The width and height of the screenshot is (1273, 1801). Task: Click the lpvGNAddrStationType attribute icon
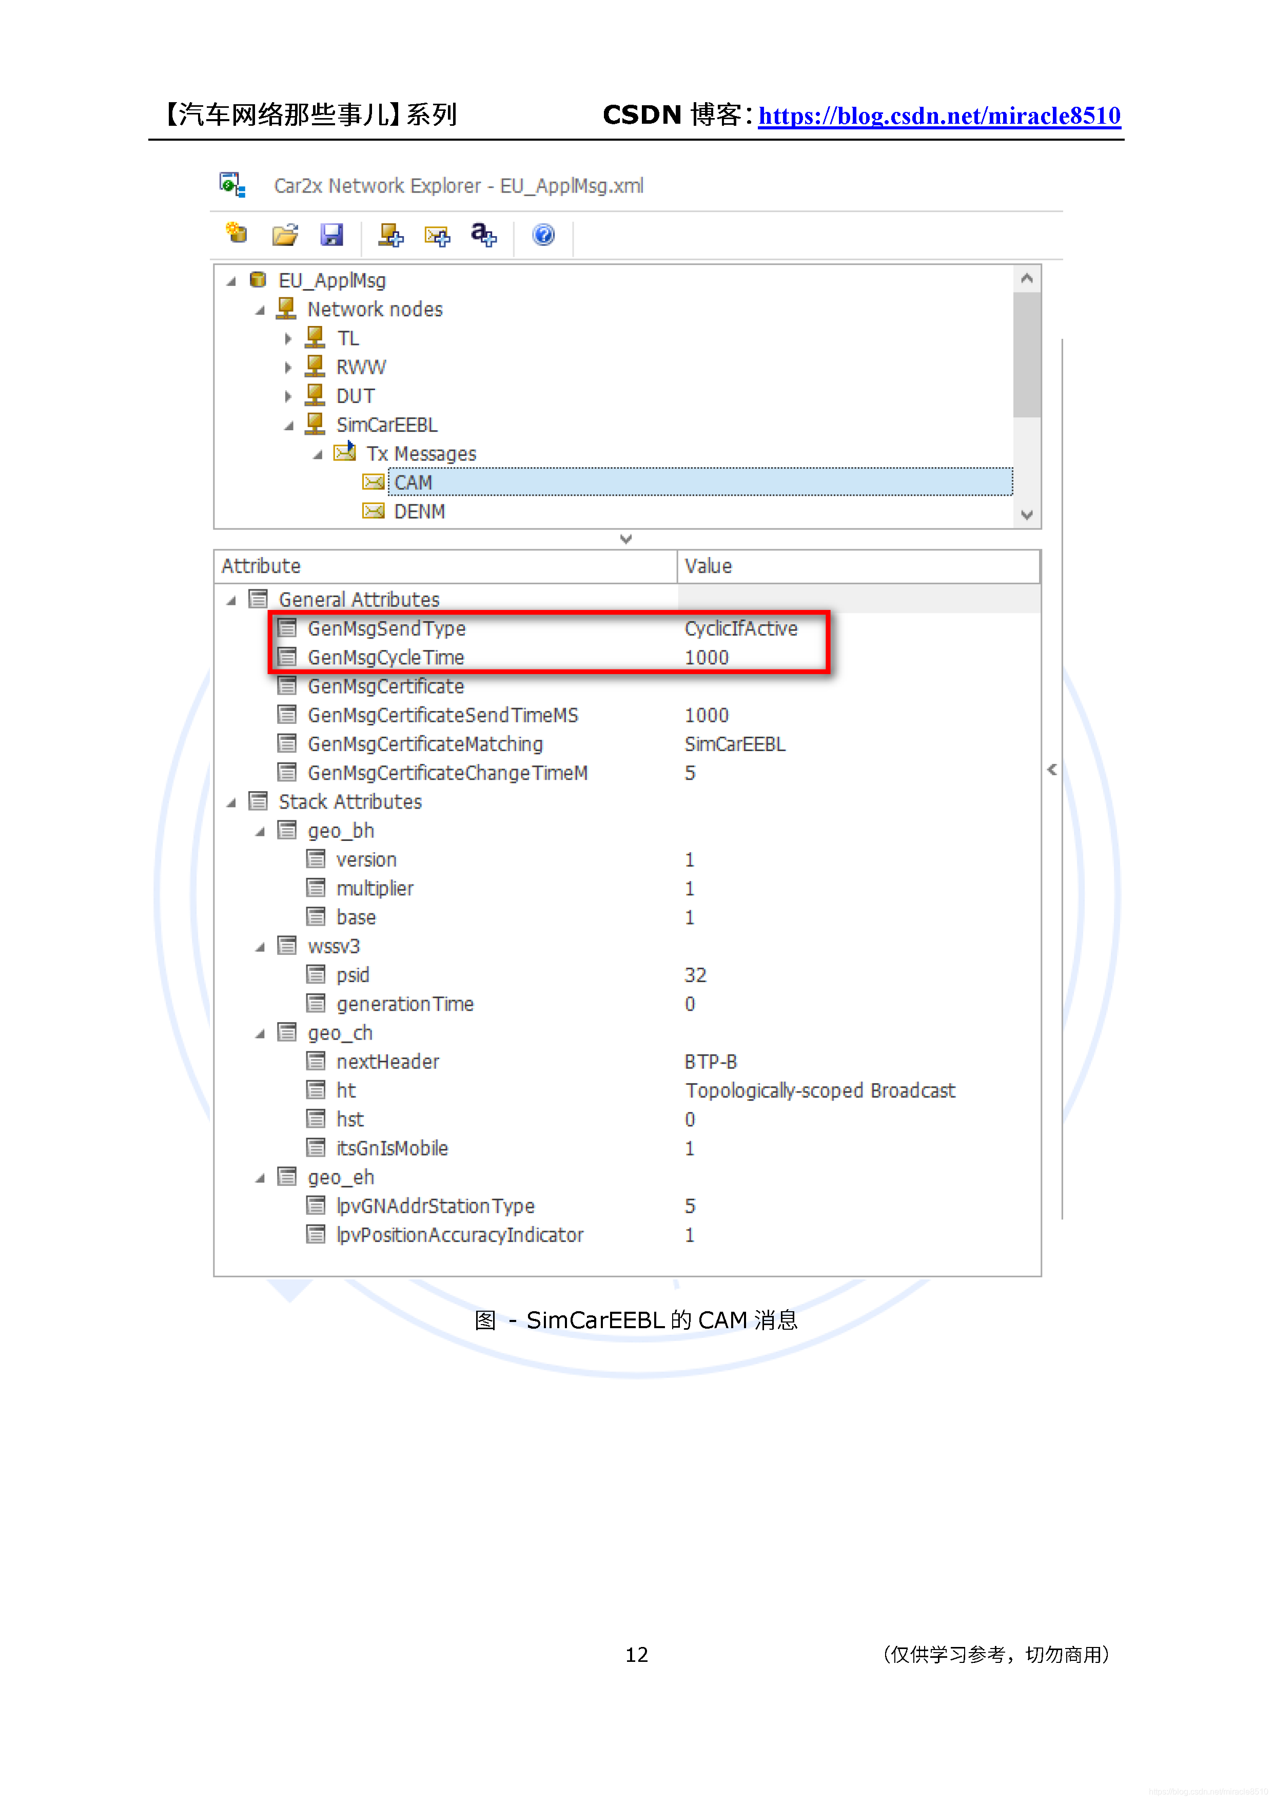[x=316, y=1205]
